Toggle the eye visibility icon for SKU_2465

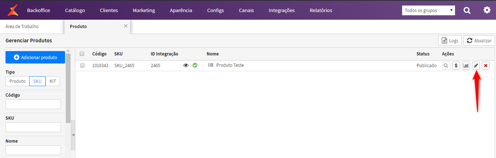point(186,65)
